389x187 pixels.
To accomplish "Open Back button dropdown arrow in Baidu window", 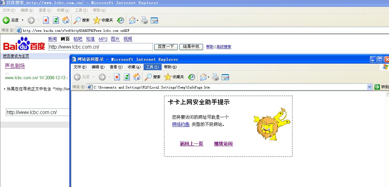I will coord(22,20).
